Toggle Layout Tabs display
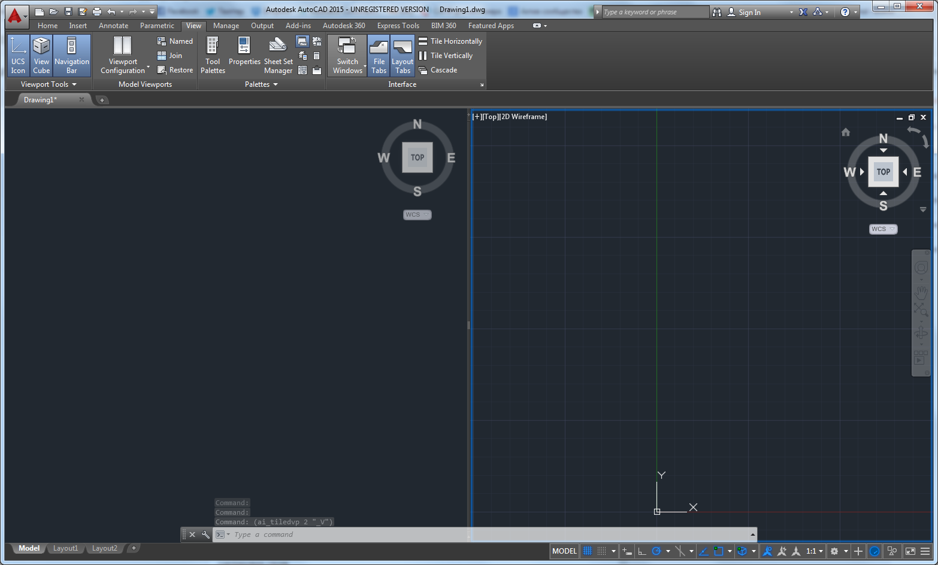Screen dimensions: 938x565 [403, 55]
